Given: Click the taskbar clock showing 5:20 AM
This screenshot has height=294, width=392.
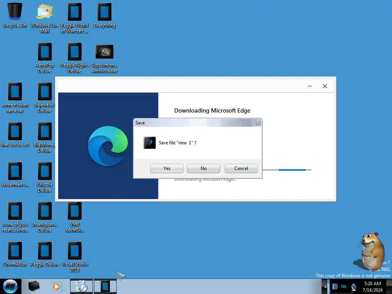Looking at the screenshot, I should [372, 287].
